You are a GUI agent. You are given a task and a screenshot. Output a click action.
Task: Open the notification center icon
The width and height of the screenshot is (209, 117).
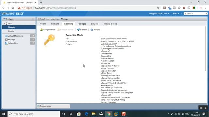pos(204,114)
